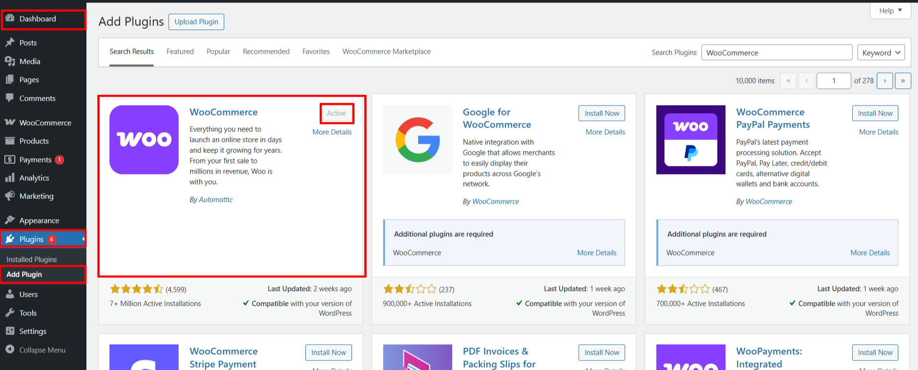Click the Tools wrench icon

tap(10, 312)
